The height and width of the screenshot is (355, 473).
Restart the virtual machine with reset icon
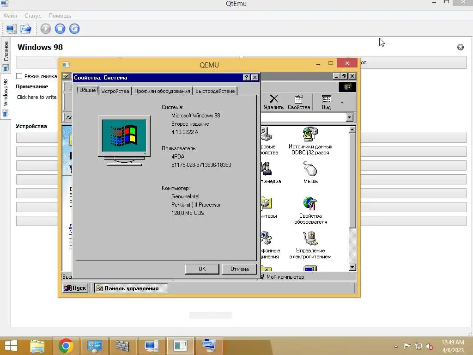pyautogui.click(x=74, y=29)
